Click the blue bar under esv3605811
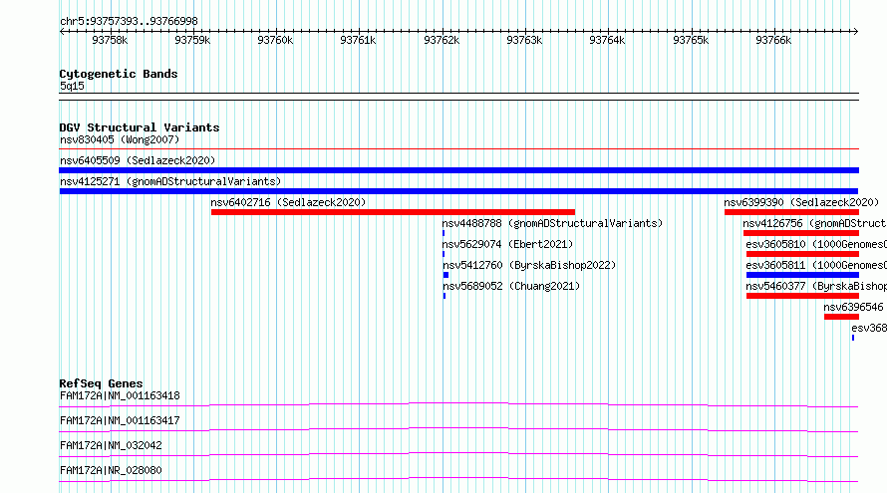The image size is (887, 493). (802, 275)
